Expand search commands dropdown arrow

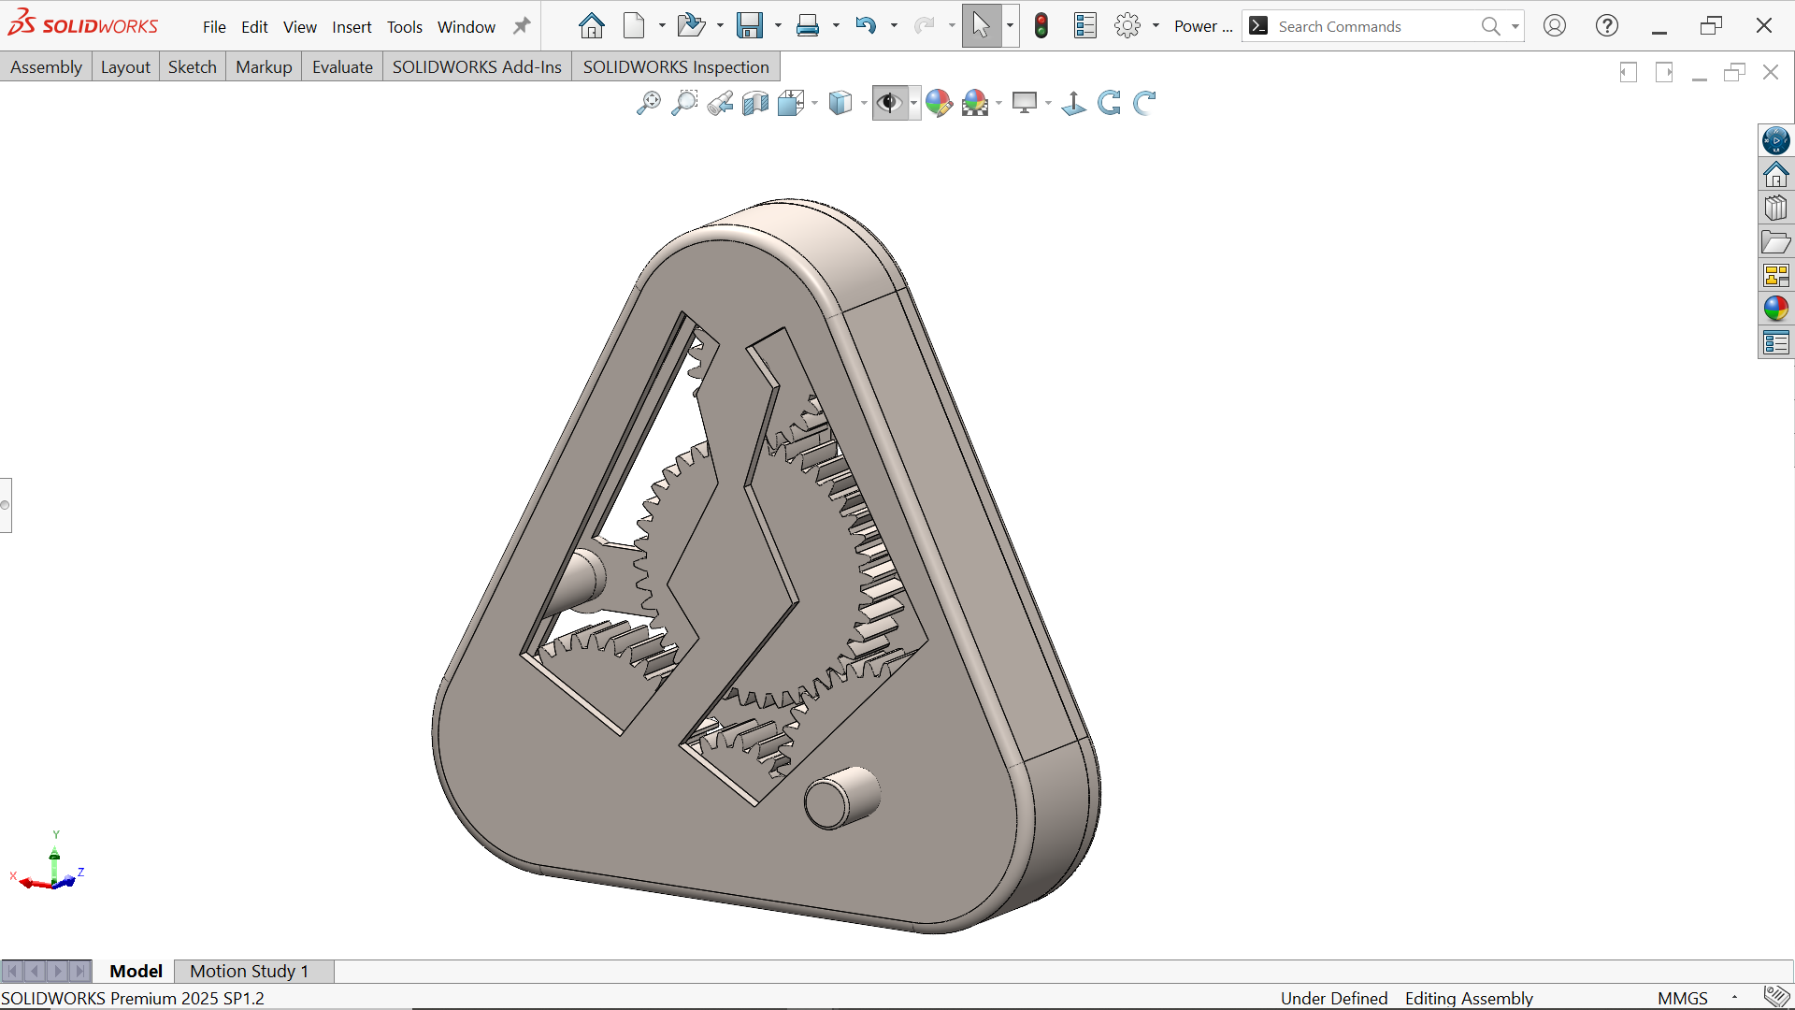tap(1515, 26)
